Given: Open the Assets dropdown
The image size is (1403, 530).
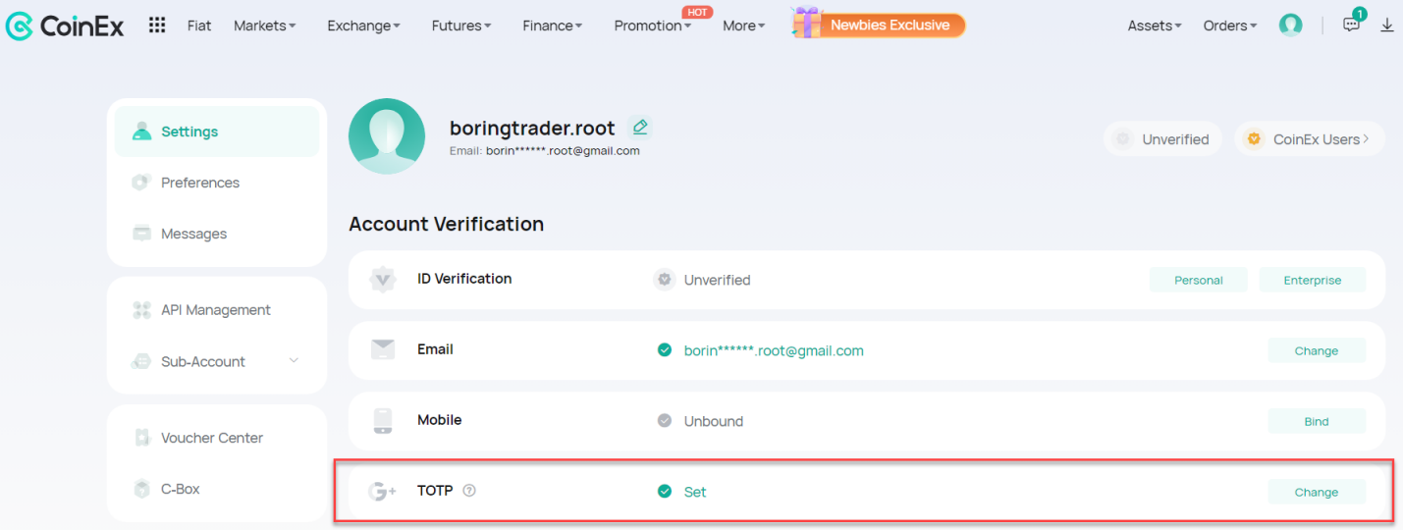Looking at the screenshot, I should point(1155,26).
